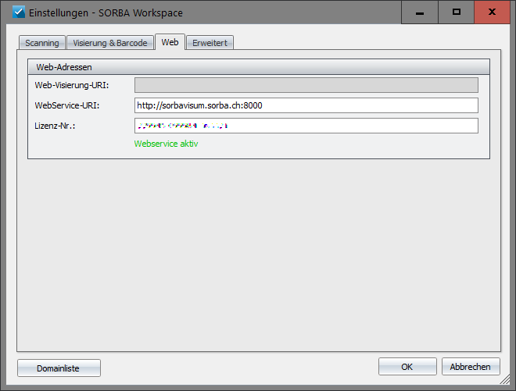516x391 pixels.
Task: Open the Domainliste button
Action: pyautogui.click(x=59, y=368)
